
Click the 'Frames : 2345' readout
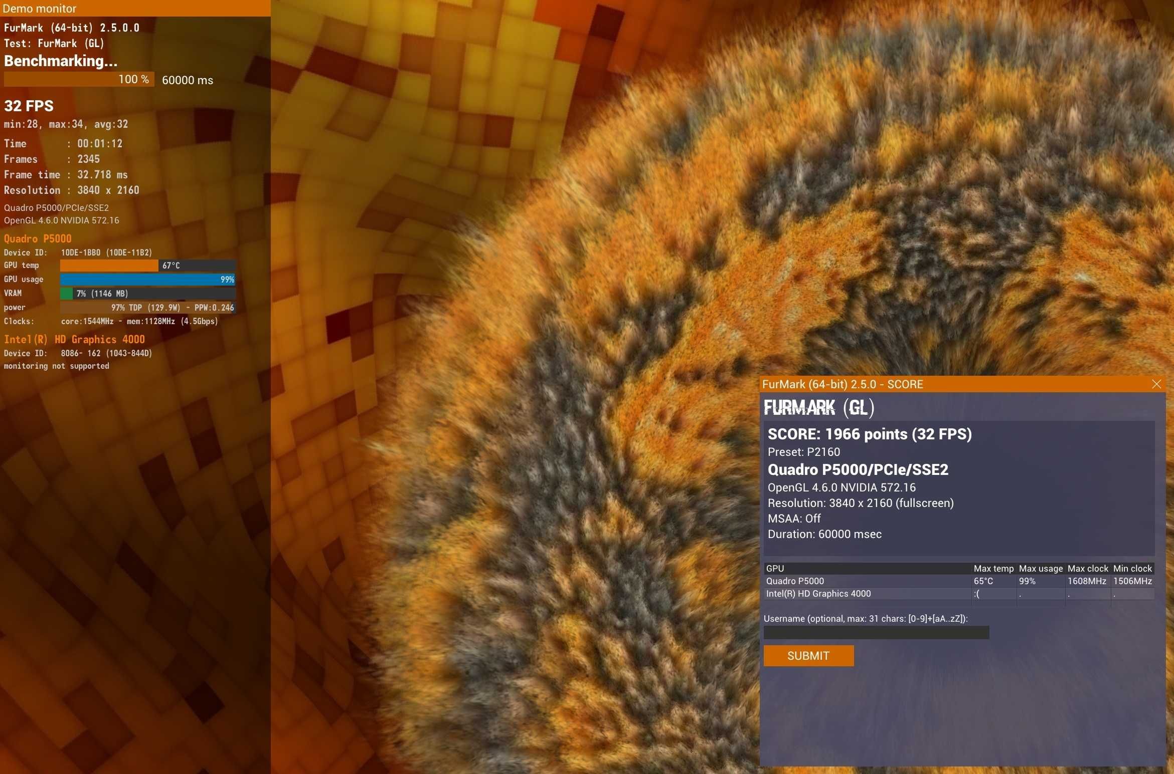click(x=52, y=159)
